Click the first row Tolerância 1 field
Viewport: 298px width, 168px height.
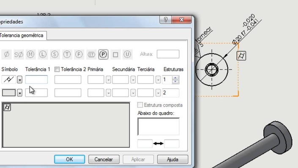[36, 80]
